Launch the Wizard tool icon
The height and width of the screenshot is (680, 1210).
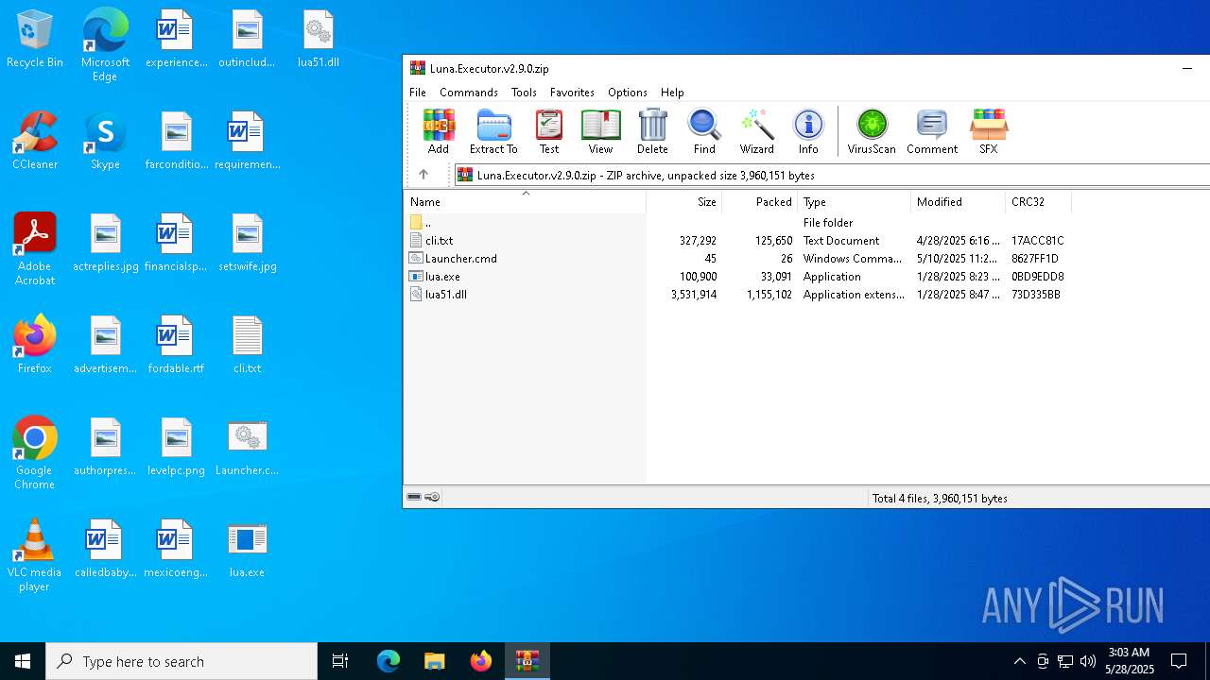coord(756,131)
